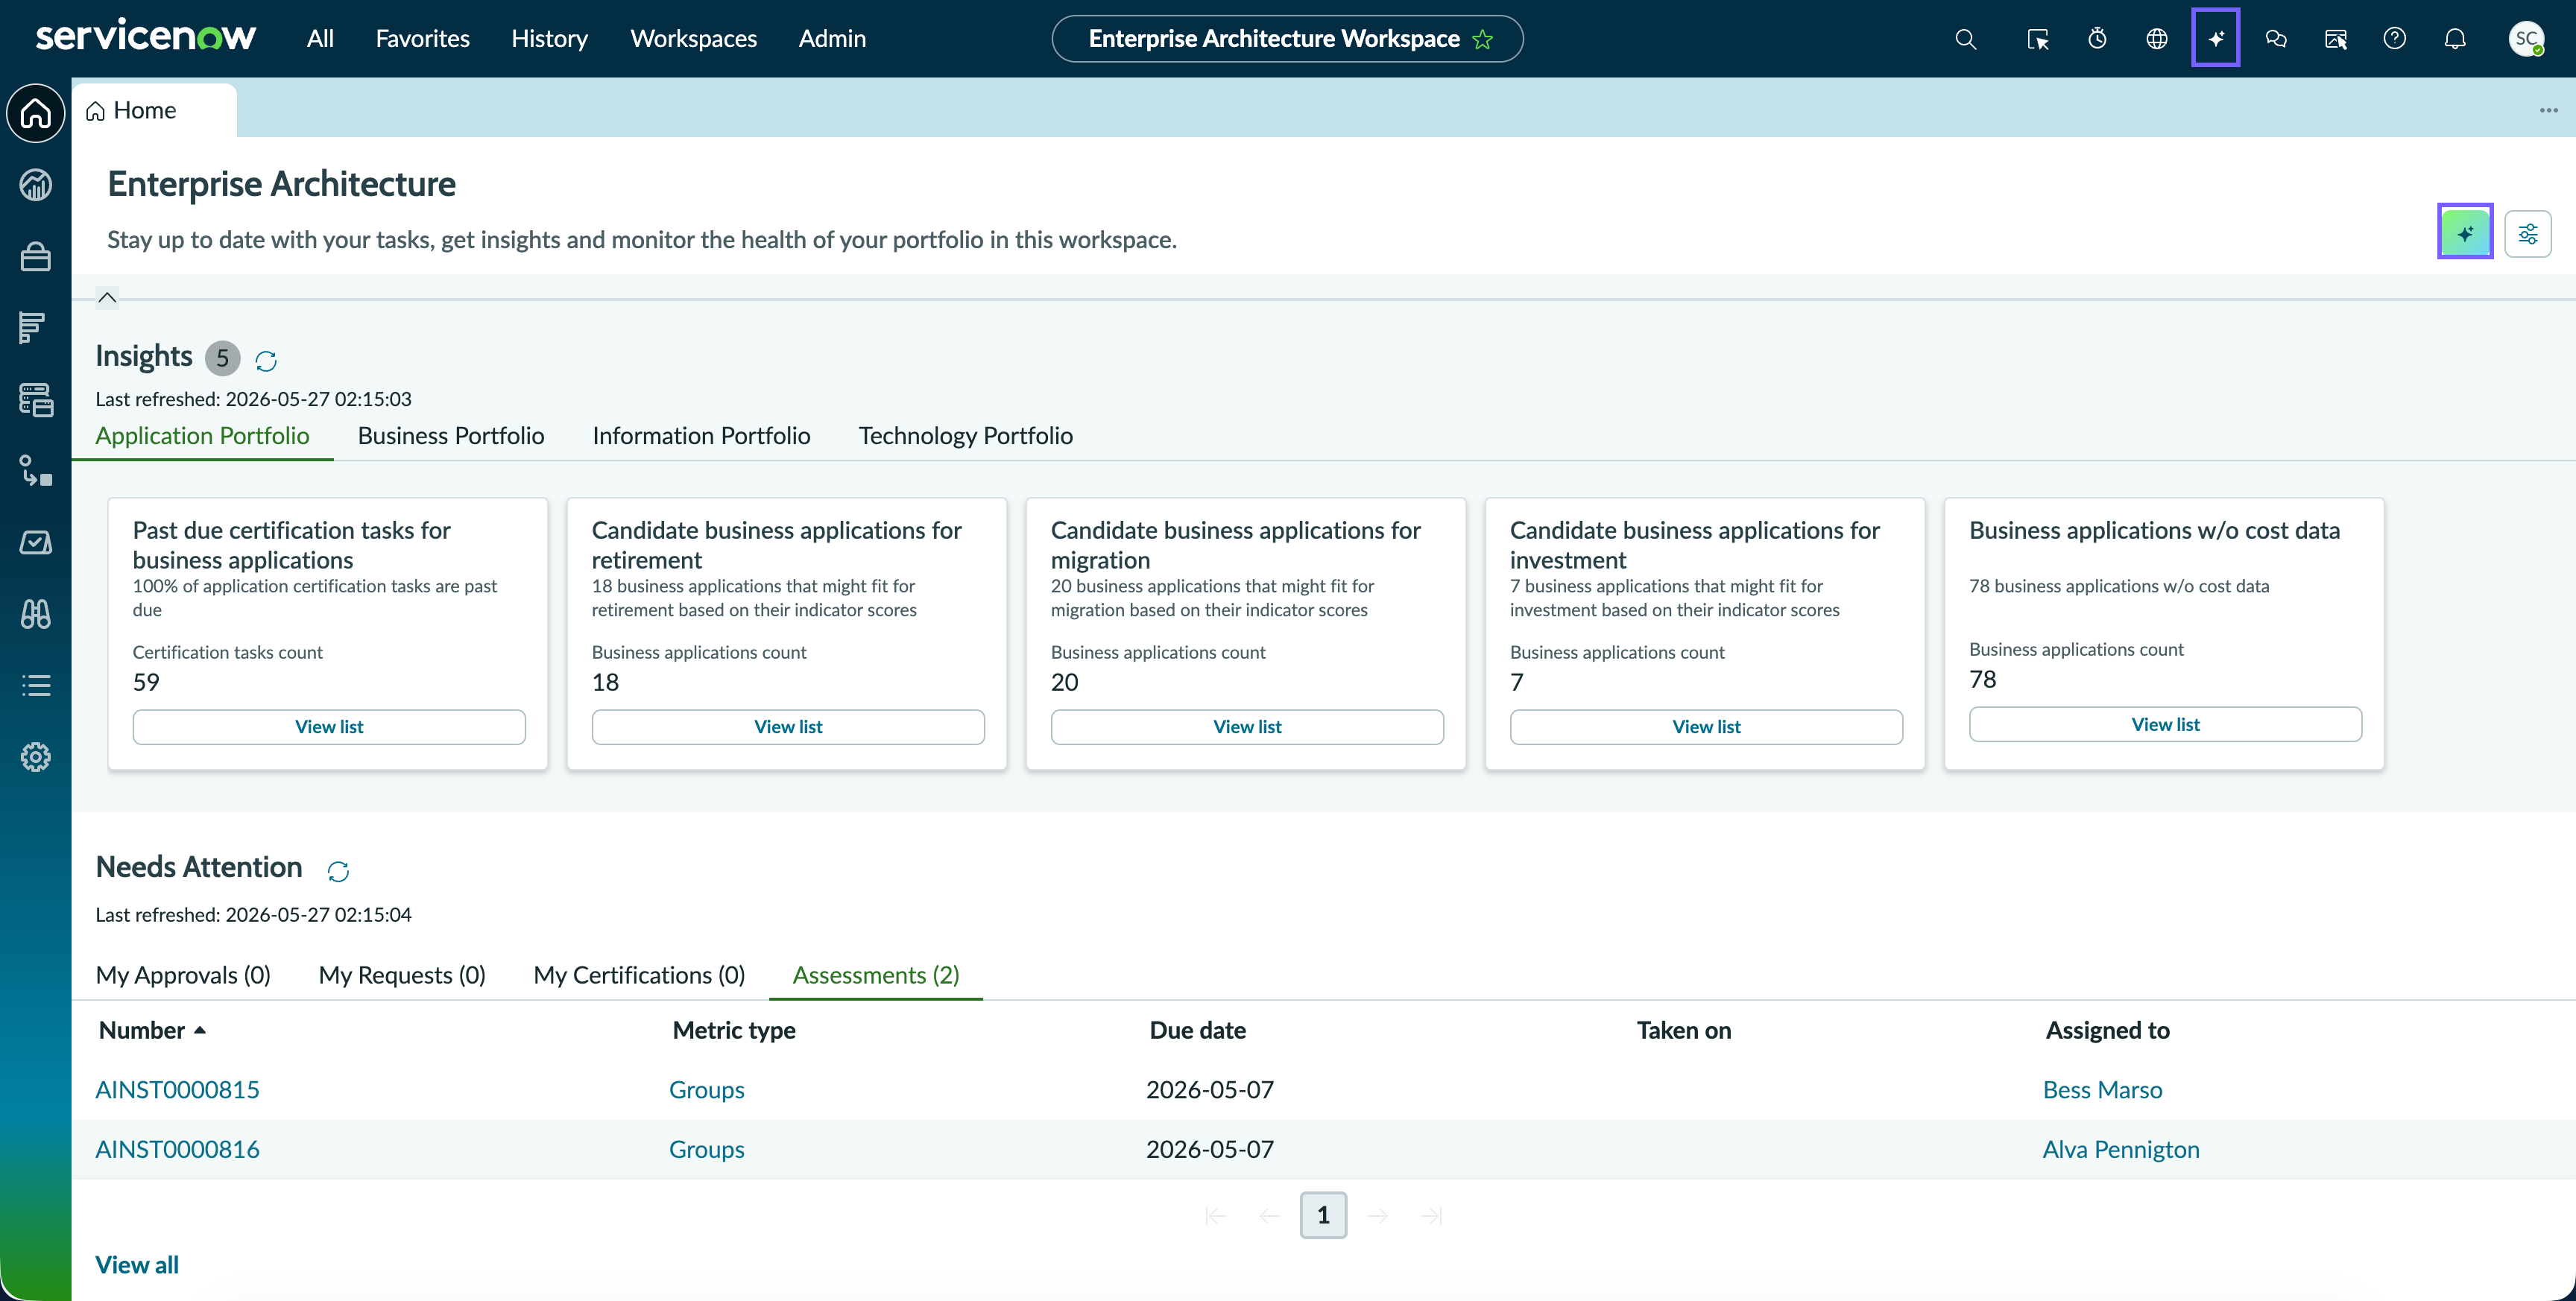Switch to My Certifications (0) tab
The image size is (2576, 1301).
(x=639, y=975)
